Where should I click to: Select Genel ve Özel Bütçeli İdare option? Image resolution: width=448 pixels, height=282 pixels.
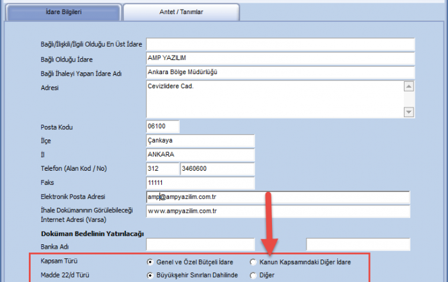(x=150, y=262)
